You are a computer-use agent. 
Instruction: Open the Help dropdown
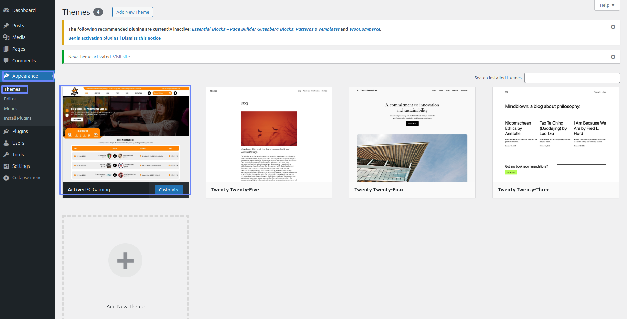607,5
